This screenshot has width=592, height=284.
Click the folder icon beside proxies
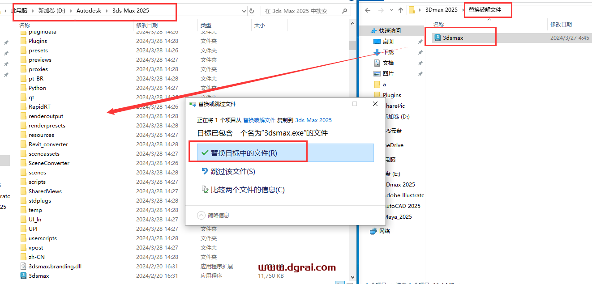(23, 69)
